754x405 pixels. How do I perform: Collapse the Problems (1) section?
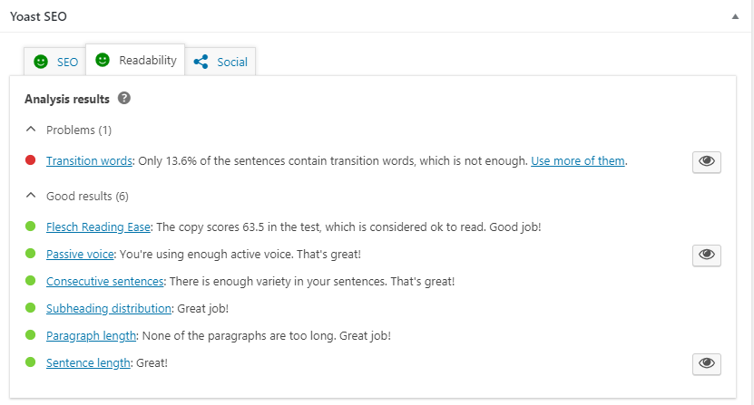coord(69,130)
